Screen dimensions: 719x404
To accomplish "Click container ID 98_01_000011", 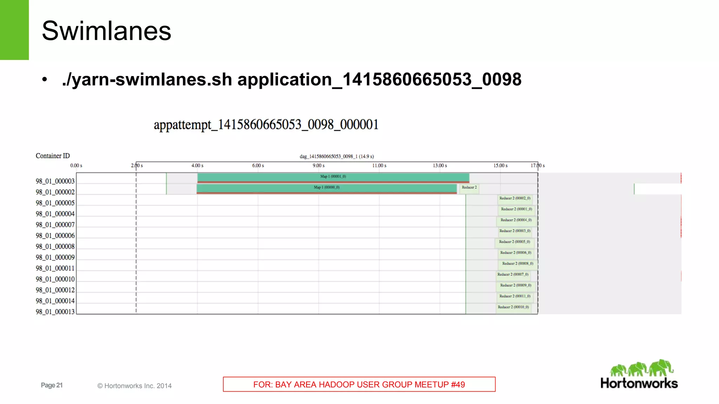I will (55, 268).
